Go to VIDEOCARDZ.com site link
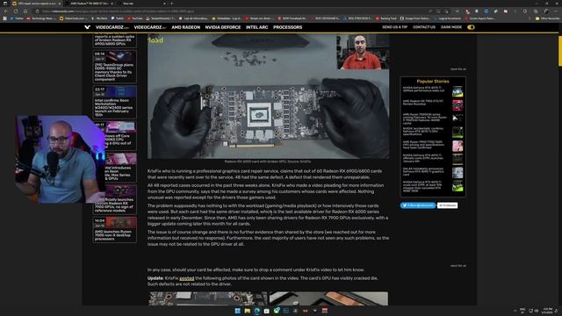 coord(112,27)
